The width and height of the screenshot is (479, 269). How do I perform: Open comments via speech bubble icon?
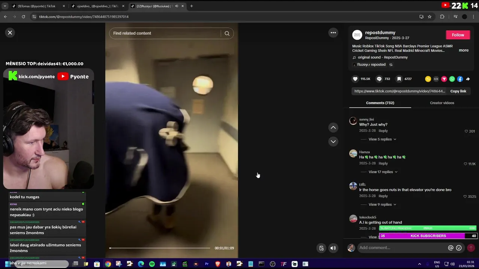[x=379, y=79]
